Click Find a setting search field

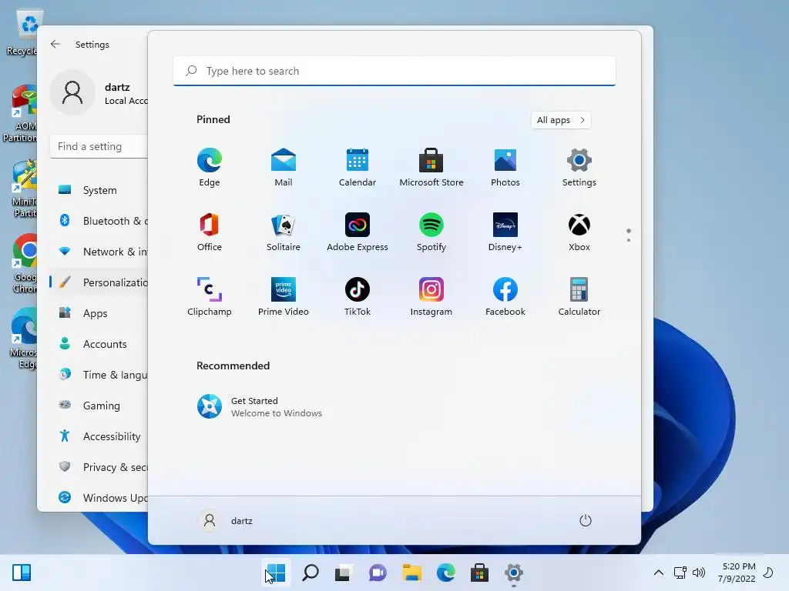pyautogui.click(x=99, y=146)
